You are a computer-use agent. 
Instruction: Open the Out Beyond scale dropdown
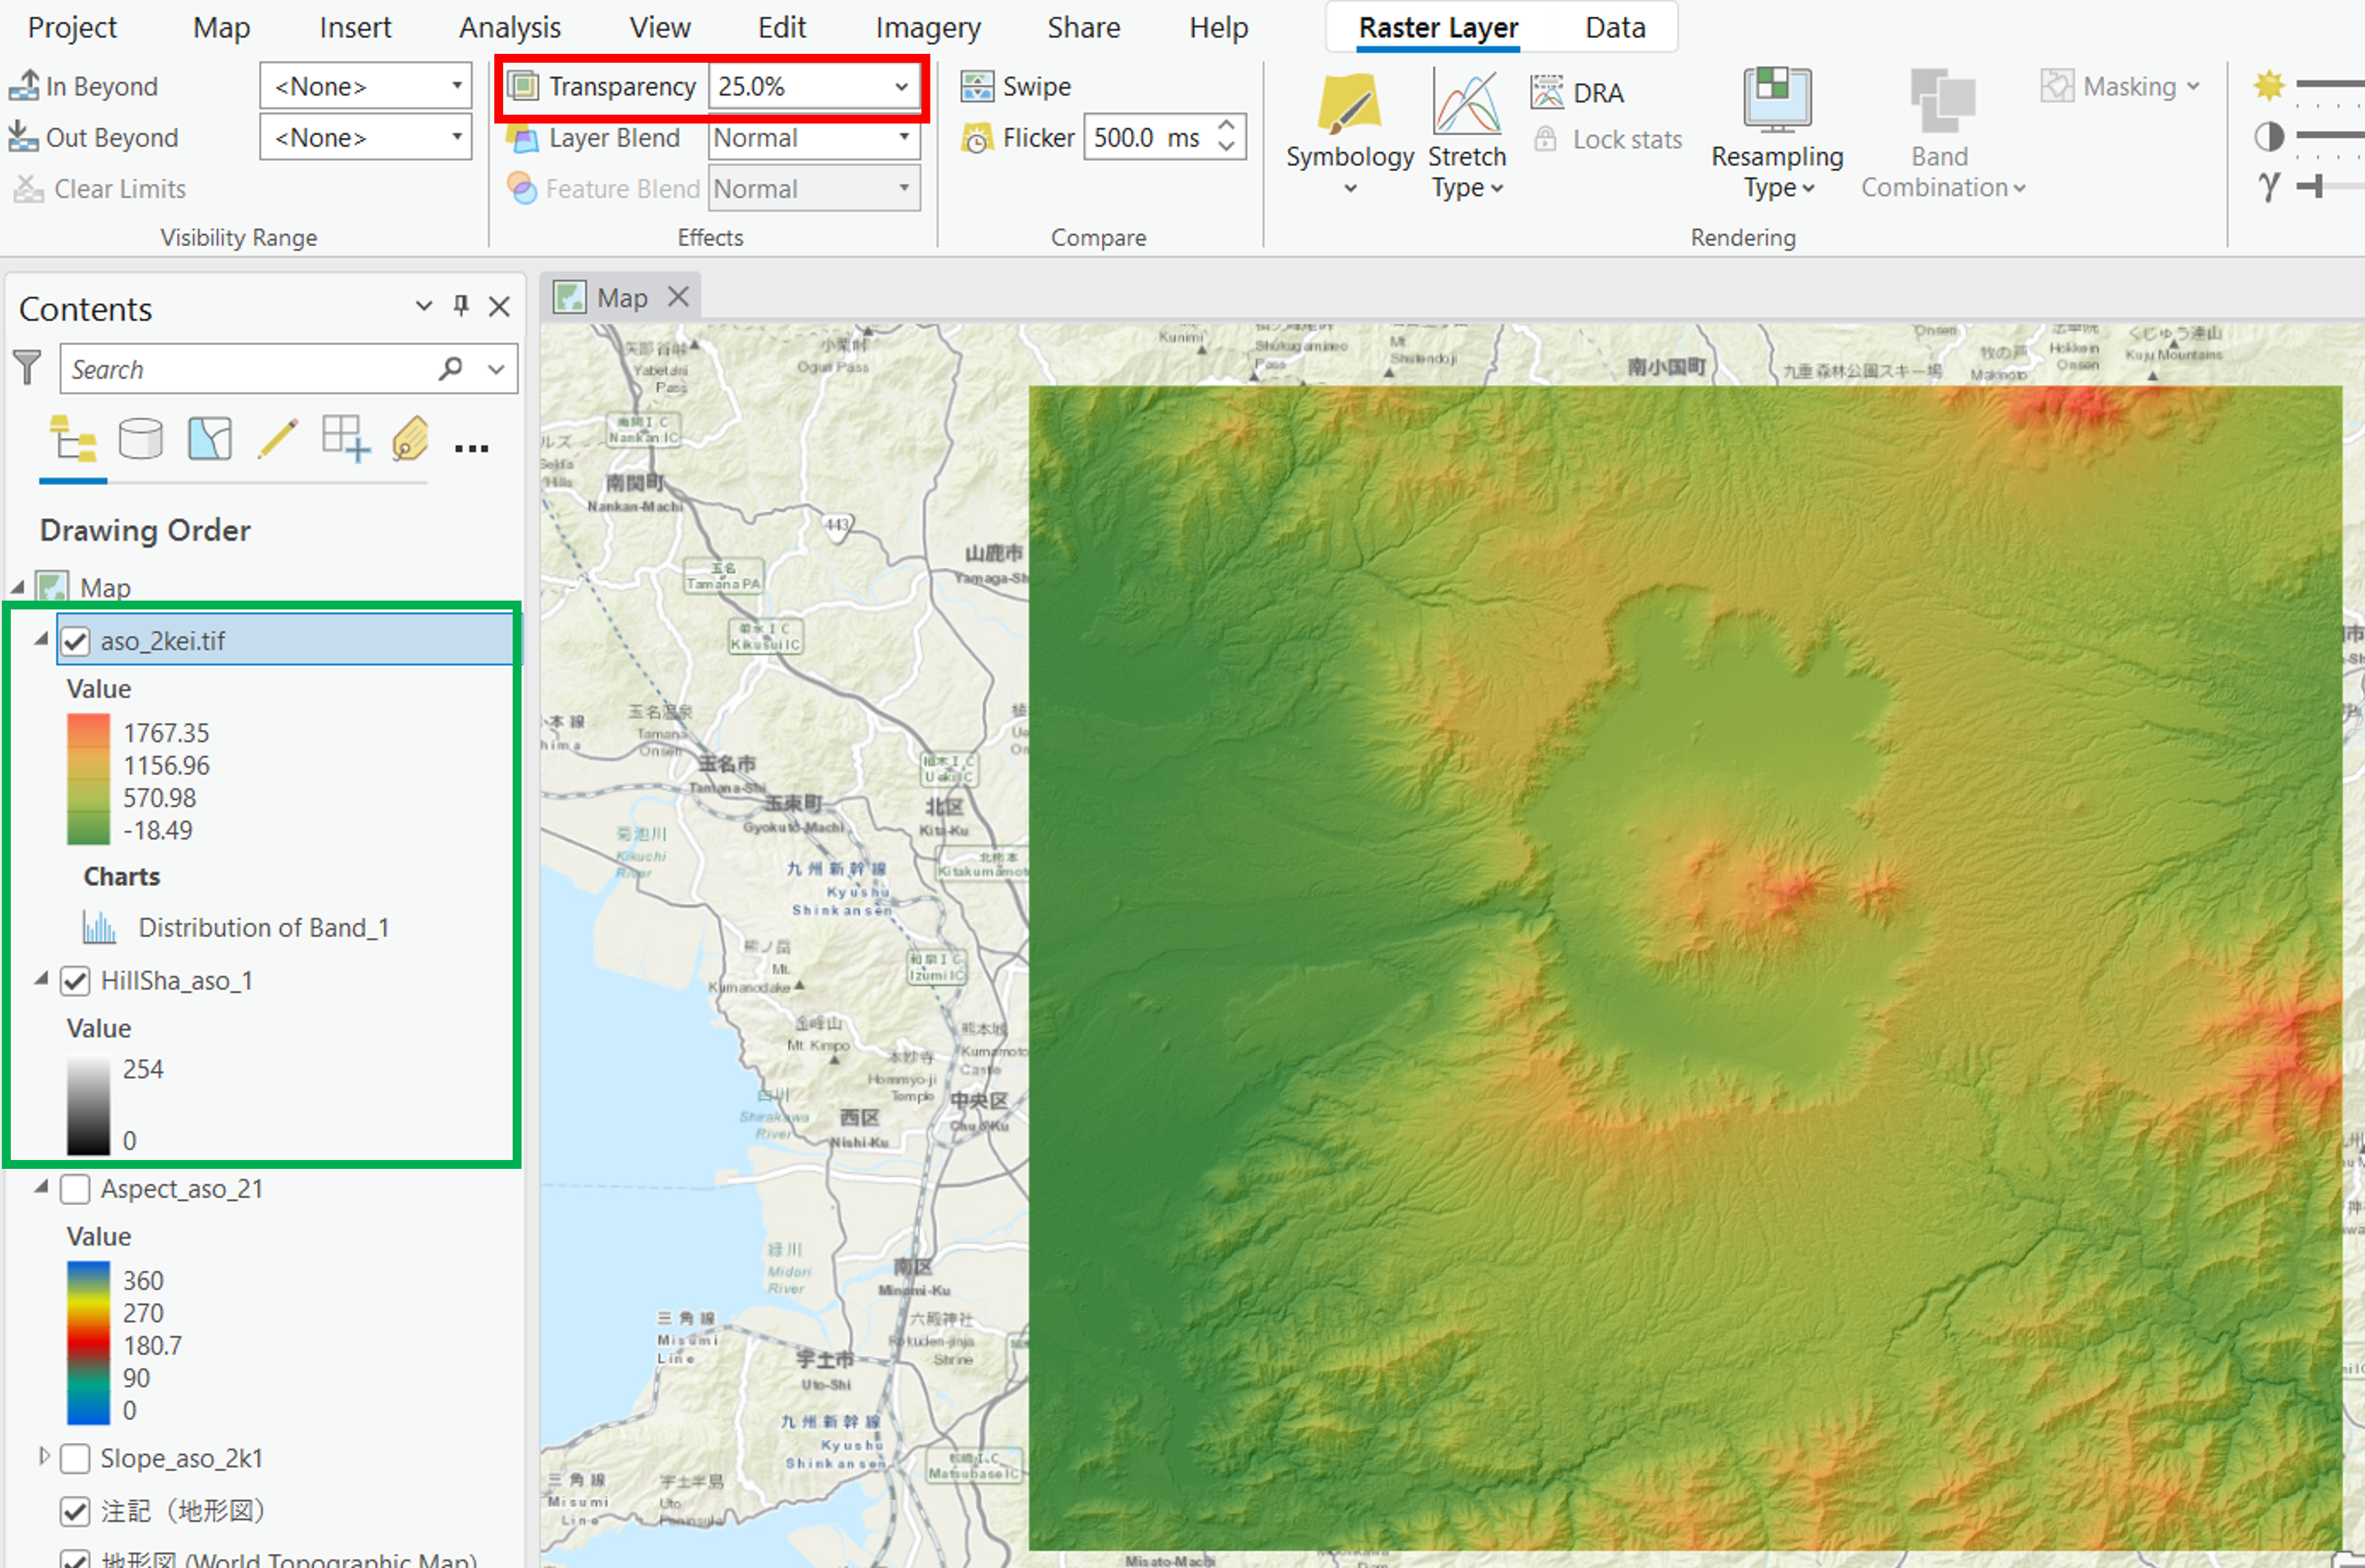coord(457,137)
